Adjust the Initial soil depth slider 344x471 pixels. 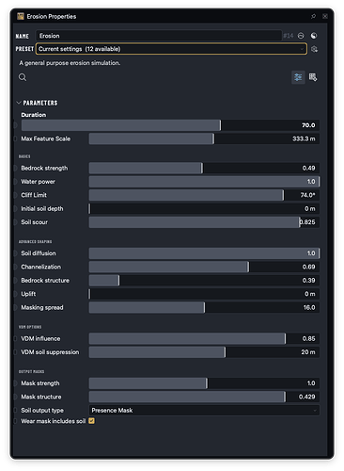[x=204, y=209]
